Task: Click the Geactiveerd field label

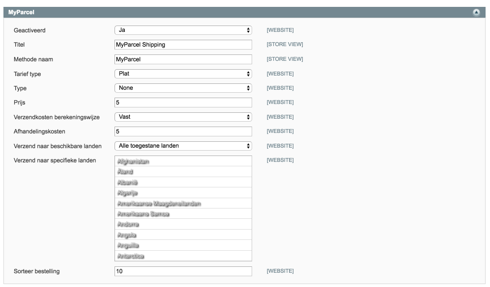Action: point(29,30)
